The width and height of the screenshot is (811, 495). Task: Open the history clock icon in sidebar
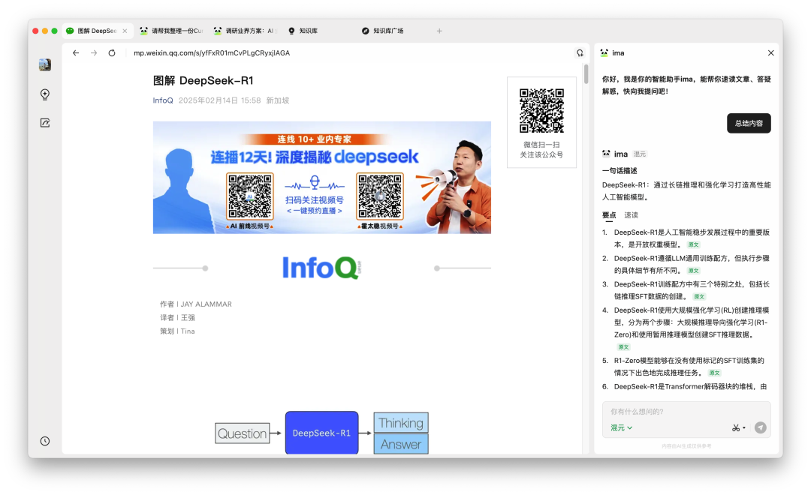pyautogui.click(x=45, y=441)
